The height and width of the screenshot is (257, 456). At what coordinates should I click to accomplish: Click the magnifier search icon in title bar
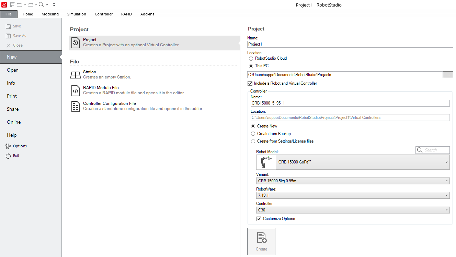tap(41, 5)
